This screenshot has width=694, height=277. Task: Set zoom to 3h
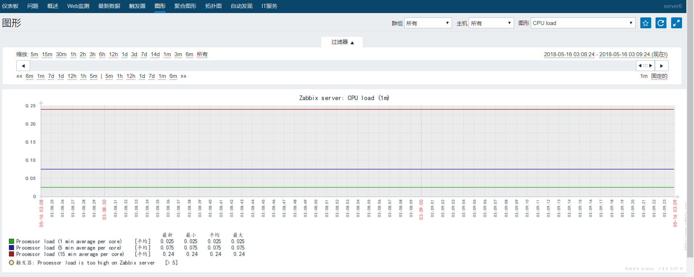(x=93, y=54)
